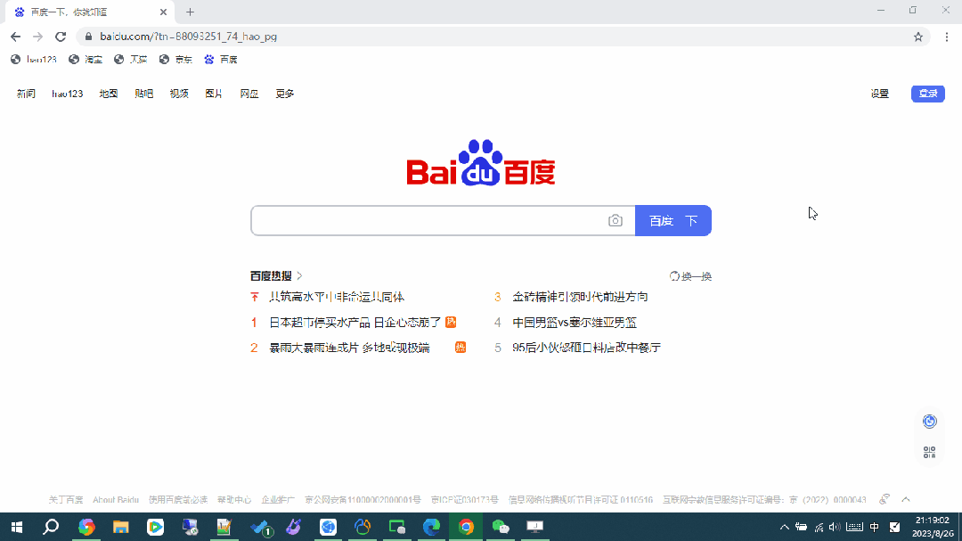Click the Chrome back arrow
Image resolution: width=962 pixels, height=541 pixels.
pos(15,37)
